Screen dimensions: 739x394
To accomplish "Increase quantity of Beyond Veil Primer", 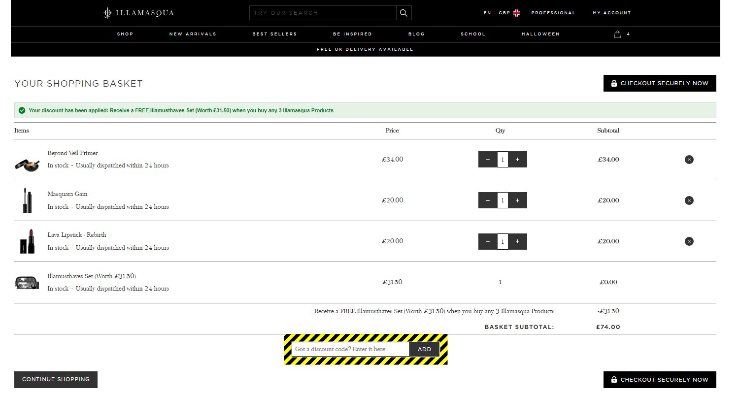I will [x=517, y=160].
